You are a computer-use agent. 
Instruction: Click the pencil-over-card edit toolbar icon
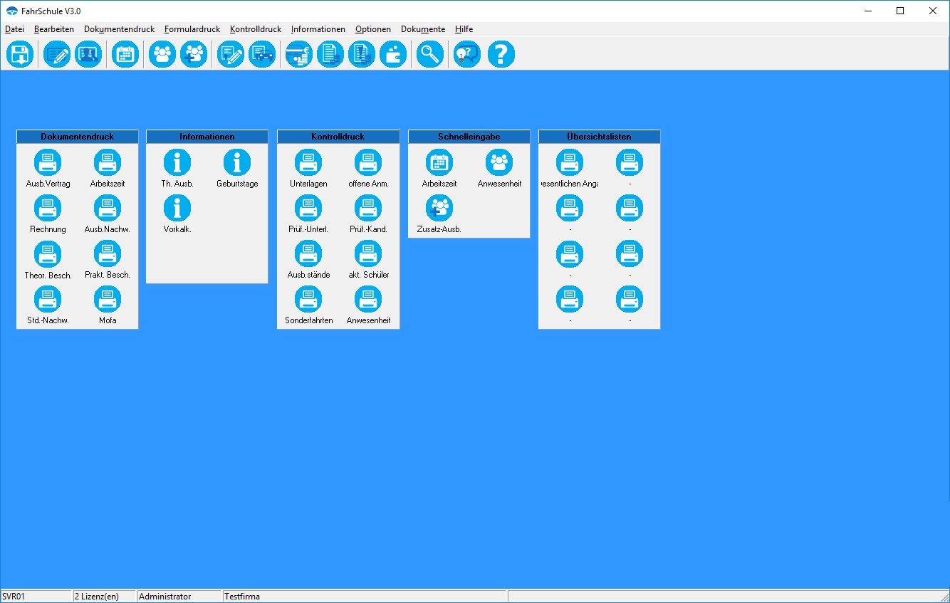pyautogui.click(x=57, y=54)
